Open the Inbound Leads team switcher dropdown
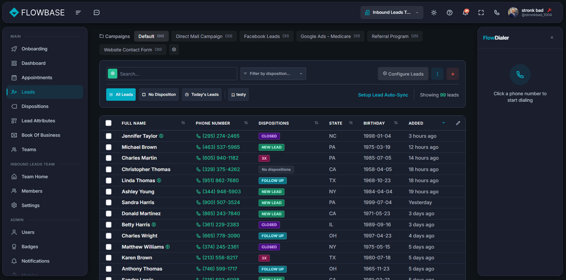Image resolution: width=566 pixels, height=280 pixels. [x=391, y=13]
